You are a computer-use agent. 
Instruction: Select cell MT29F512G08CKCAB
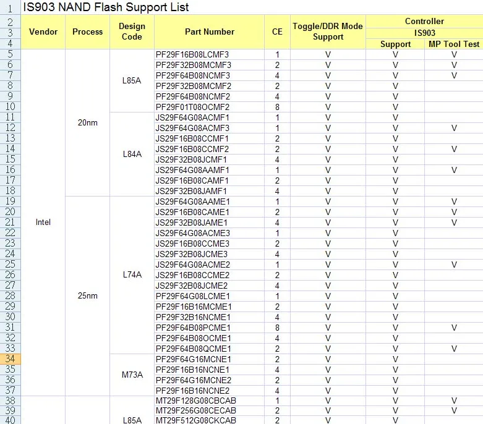(209, 420)
